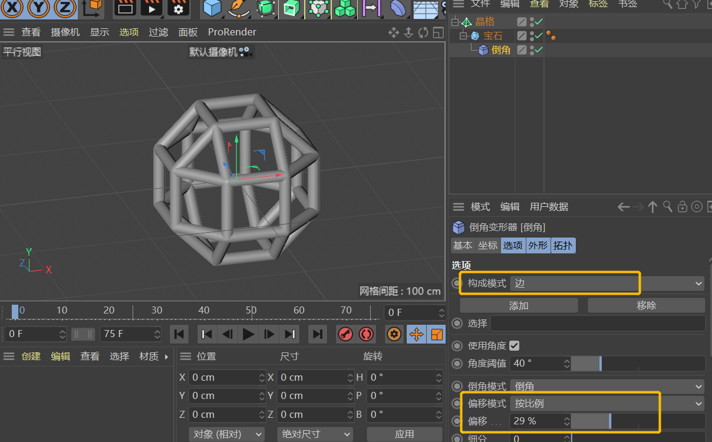Collapse the 宝石 tree node
This screenshot has height=442, width=712.
coord(463,37)
